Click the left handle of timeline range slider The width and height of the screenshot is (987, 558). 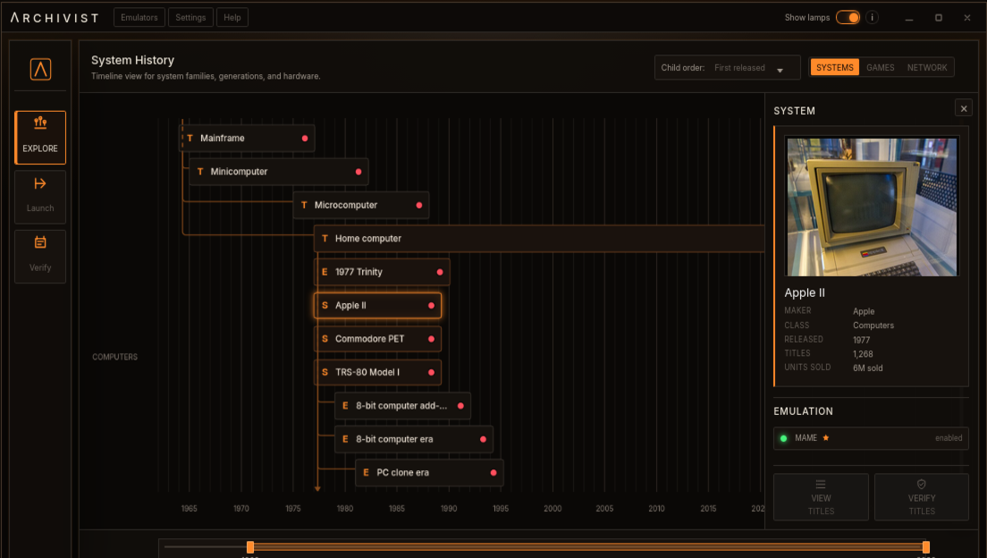(250, 546)
